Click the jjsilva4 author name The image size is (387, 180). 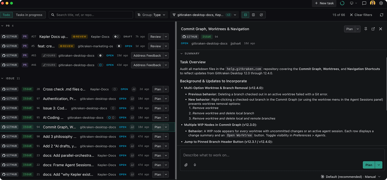(x=235, y=43)
